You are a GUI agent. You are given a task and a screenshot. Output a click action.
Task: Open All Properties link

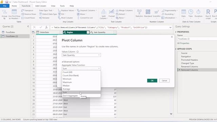[x=183, y=43]
